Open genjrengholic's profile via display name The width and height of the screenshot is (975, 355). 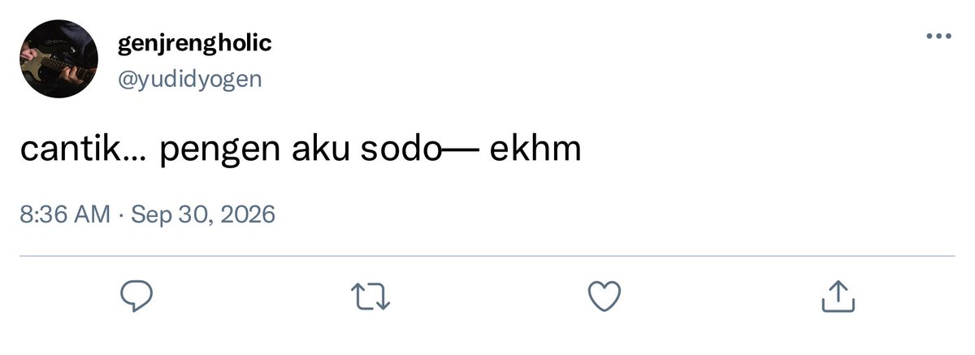[x=195, y=44]
